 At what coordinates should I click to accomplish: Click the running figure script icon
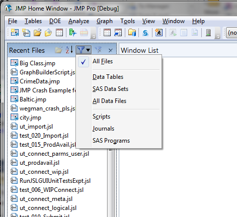(159, 33)
